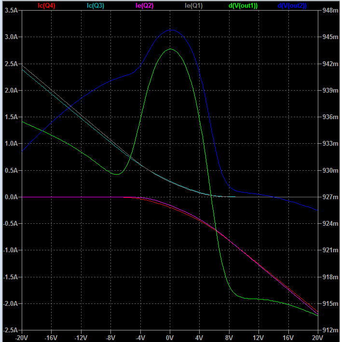The height and width of the screenshot is (342, 340).
Task: Click the -20V horizontal axis label
Action: (x=21, y=338)
